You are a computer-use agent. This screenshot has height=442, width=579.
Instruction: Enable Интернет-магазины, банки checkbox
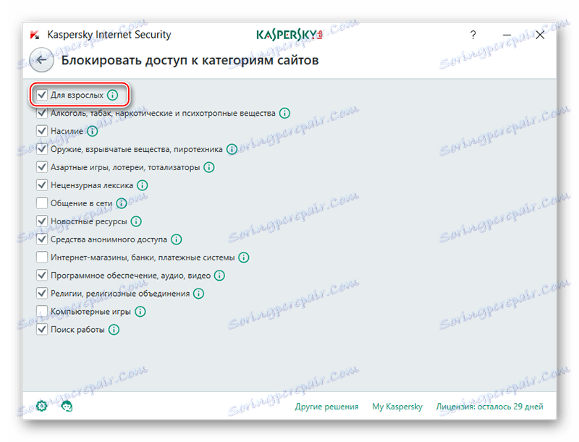coord(42,257)
